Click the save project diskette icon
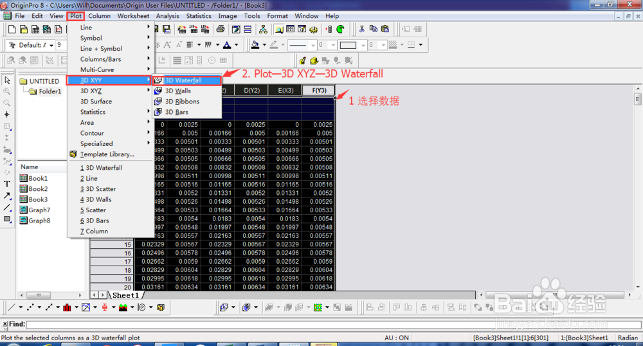 tap(167, 29)
